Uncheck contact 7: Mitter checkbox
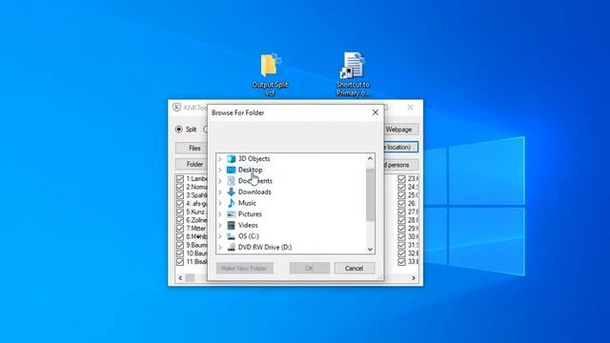This screenshot has height=343, width=610. [x=180, y=229]
